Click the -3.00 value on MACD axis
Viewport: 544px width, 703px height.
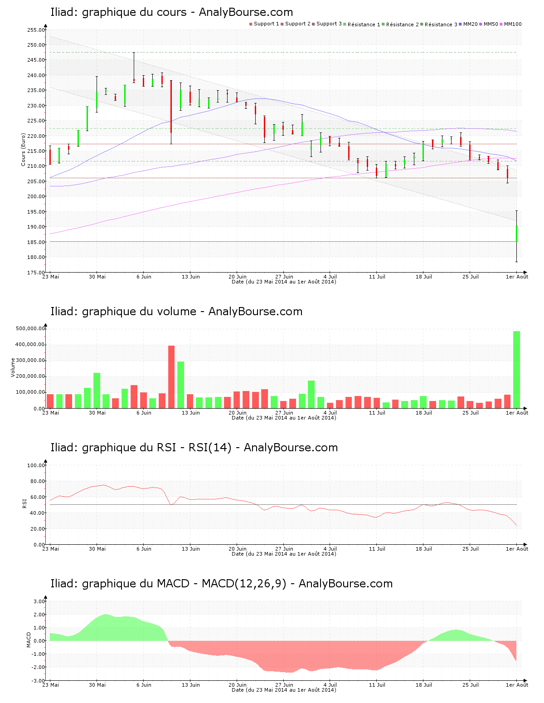click(39, 681)
